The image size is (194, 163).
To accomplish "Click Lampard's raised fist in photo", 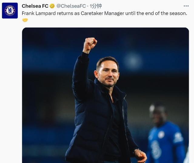I will coord(90,44).
